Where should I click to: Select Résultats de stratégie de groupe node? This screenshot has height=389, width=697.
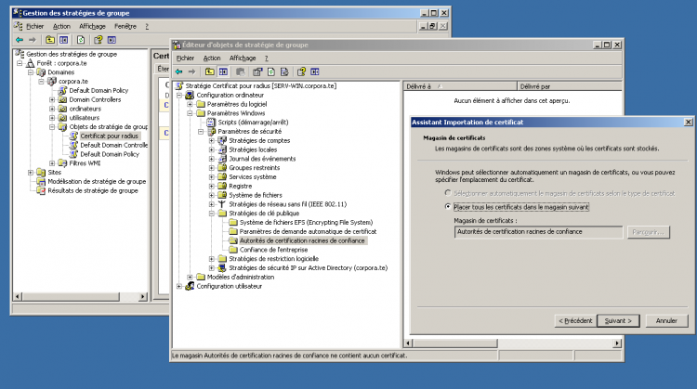(92, 190)
